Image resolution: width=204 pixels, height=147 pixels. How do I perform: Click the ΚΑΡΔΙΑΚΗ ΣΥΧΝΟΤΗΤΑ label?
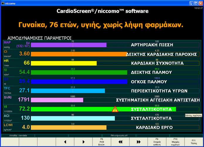coord(157,63)
